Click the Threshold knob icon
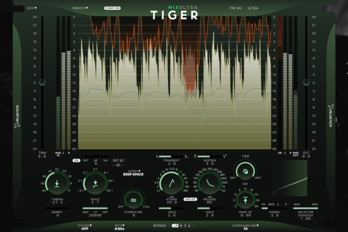Viewport: 348px width, 232px height. [x=57, y=184]
